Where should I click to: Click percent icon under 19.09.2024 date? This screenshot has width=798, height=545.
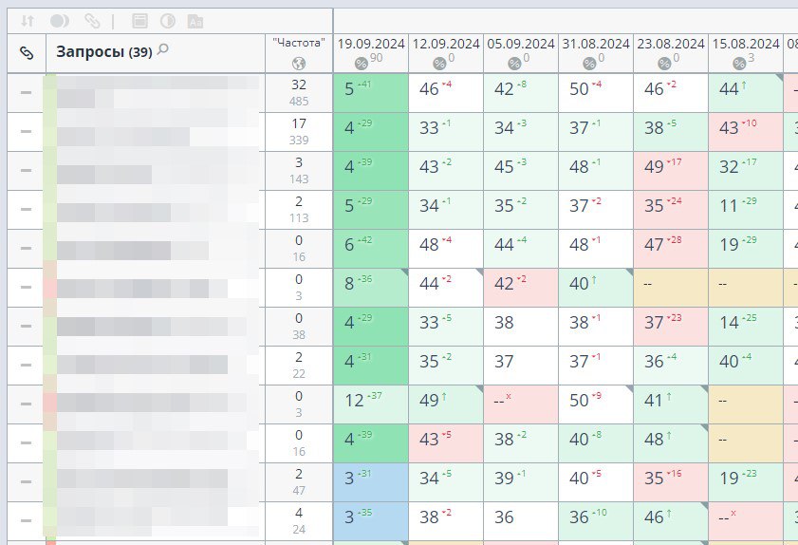tap(361, 64)
